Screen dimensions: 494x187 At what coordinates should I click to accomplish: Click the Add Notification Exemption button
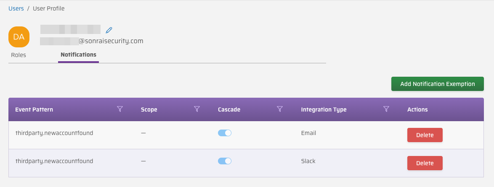click(x=437, y=84)
